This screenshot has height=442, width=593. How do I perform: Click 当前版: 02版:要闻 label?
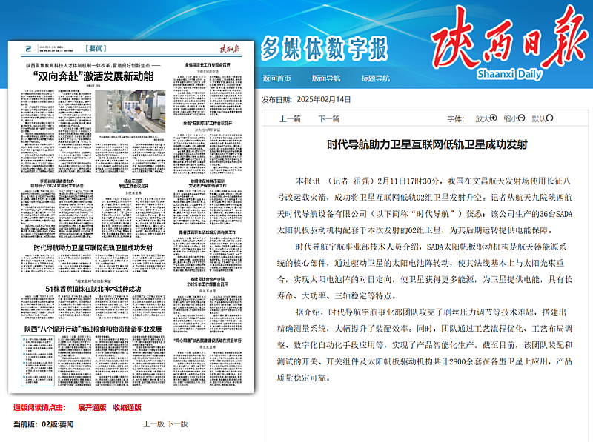(44, 424)
